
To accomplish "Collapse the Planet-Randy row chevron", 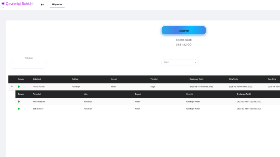I will [12, 87].
